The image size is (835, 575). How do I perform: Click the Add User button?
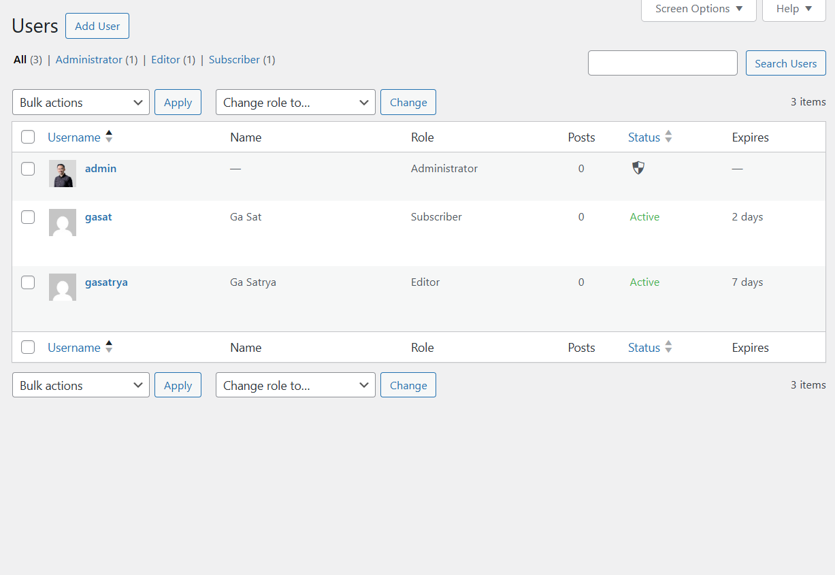[97, 25]
